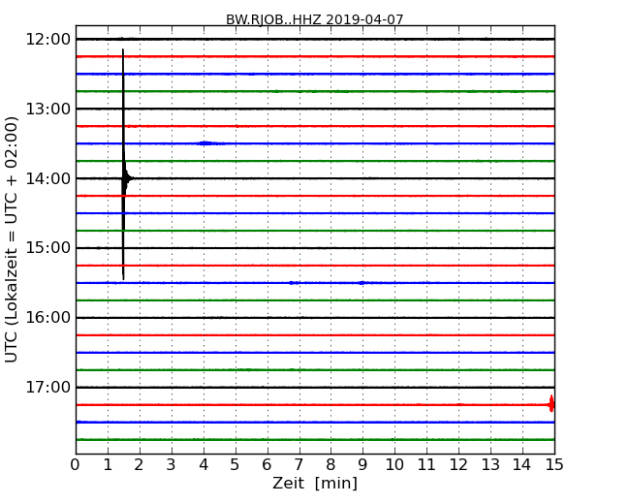
Task: Click the 16:00 label on the time axis
Action: (47, 318)
